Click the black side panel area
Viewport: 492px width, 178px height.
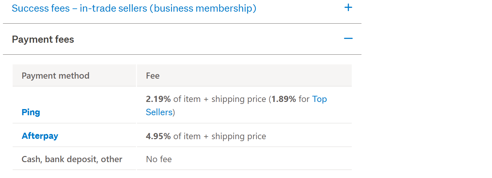coord(431,49)
